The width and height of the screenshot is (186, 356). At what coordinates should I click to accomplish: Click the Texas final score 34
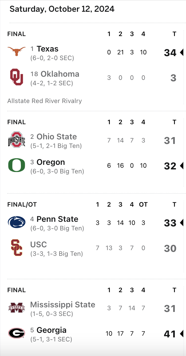(170, 53)
